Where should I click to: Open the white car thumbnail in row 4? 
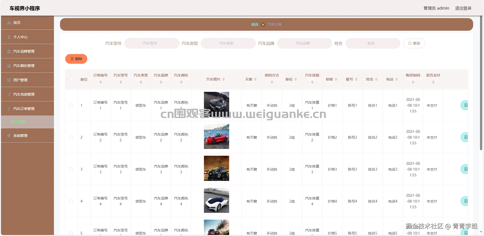217,200
